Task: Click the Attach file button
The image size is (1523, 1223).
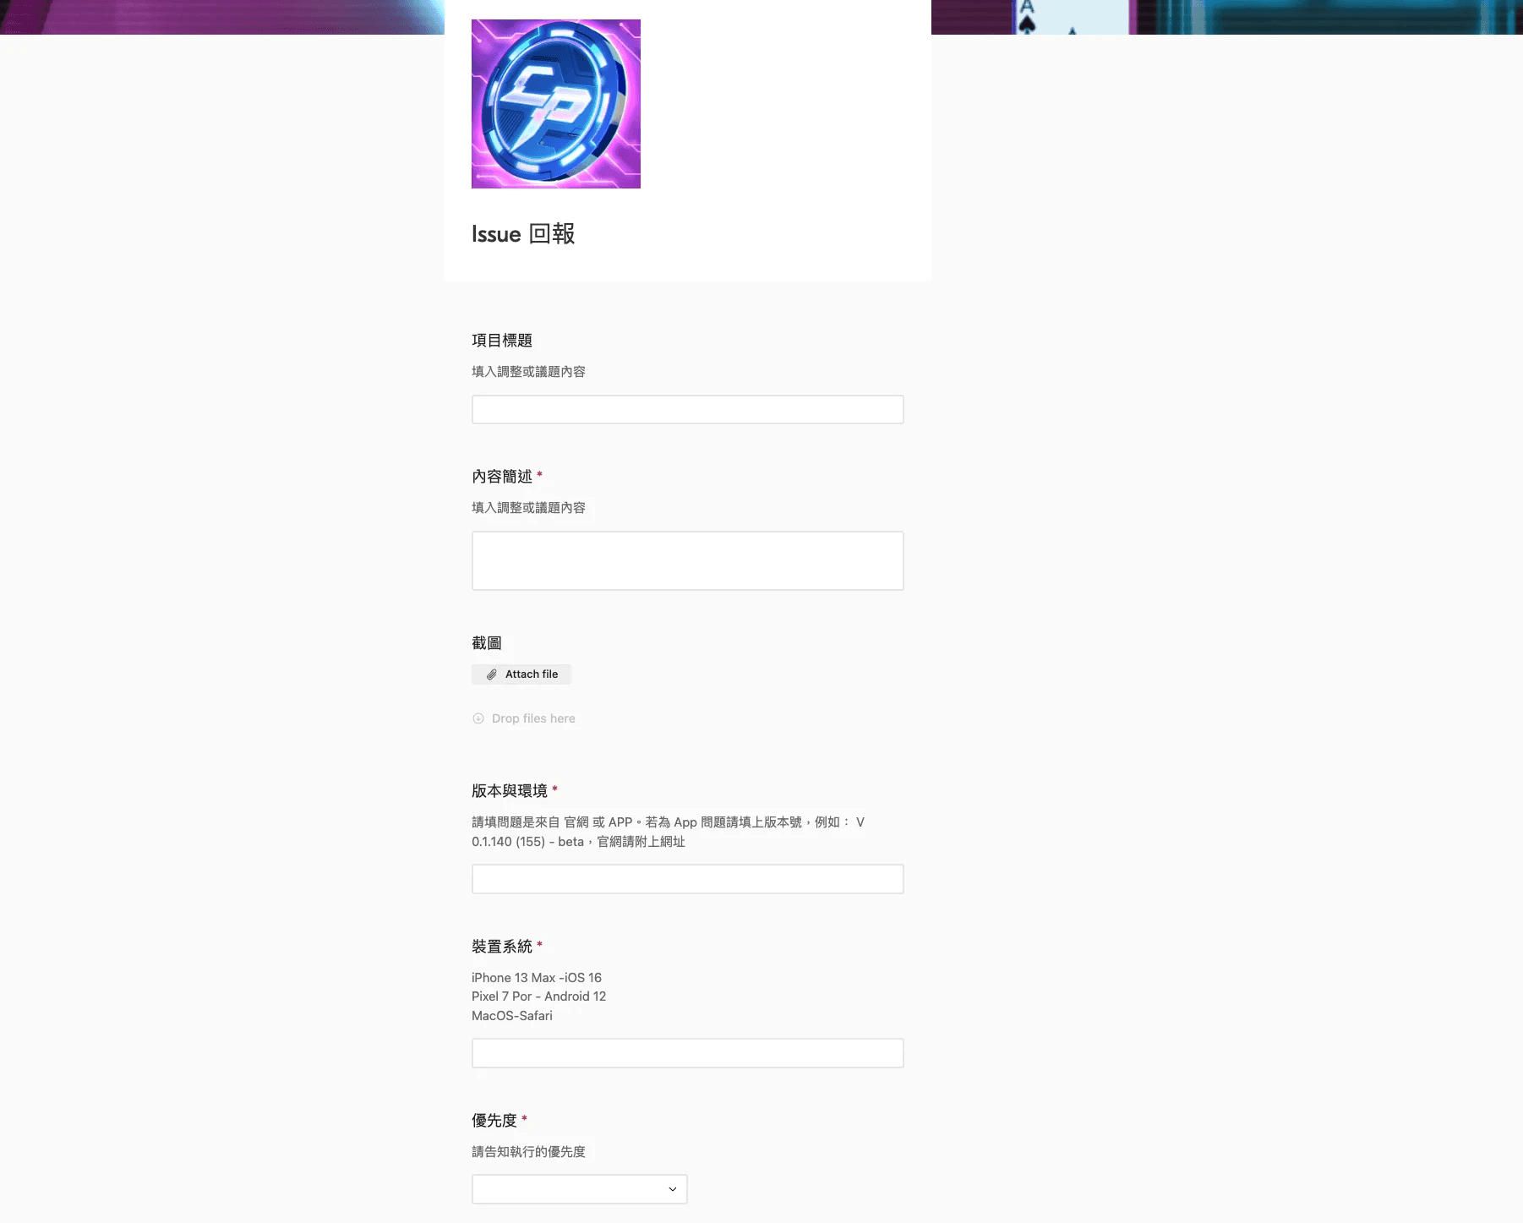Action: pos(521,674)
